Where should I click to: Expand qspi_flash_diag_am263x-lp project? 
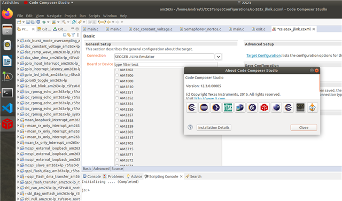tap(18, 171)
